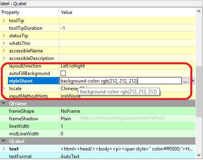
Task: Select the statusTip property name
Action: point(19,36)
